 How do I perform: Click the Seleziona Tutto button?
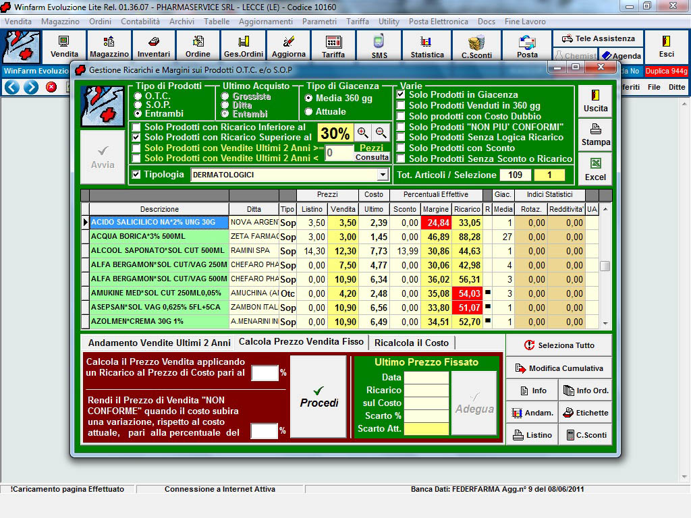pos(559,345)
